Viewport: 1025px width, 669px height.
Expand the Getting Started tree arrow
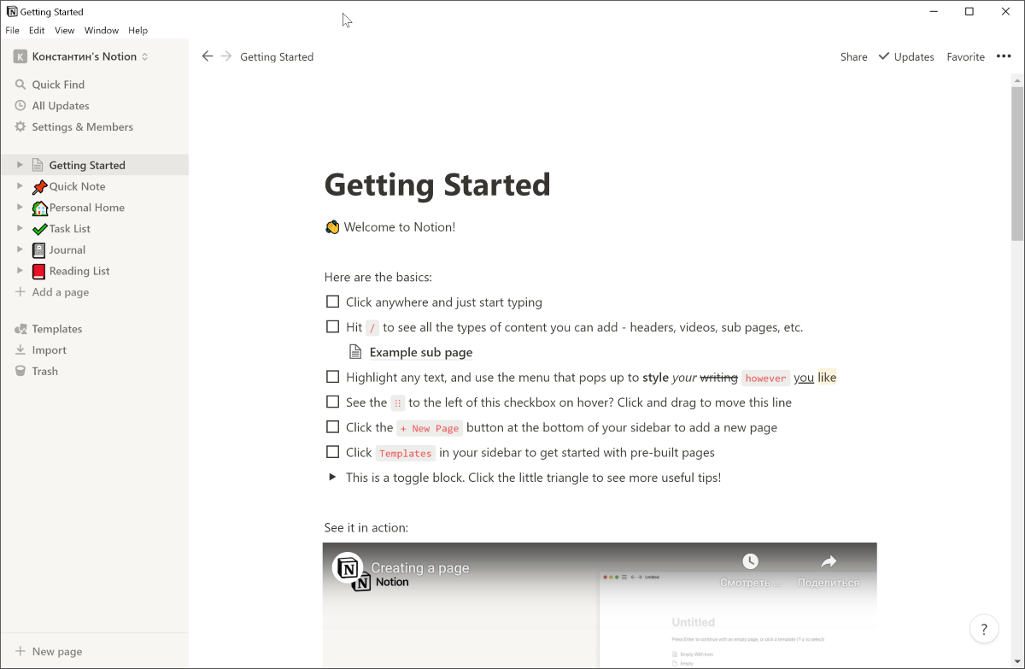tap(20, 165)
